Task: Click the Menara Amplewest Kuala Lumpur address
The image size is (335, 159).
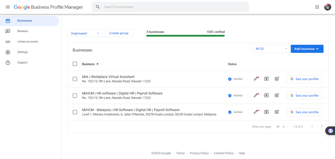Action: tap(149, 115)
